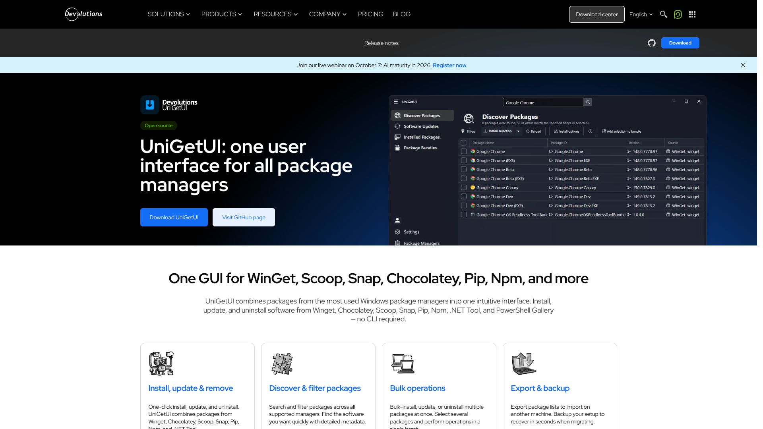Check the box for Google Chrome Dev
Image resolution: width=763 pixels, height=429 pixels.
click(464, 197)
